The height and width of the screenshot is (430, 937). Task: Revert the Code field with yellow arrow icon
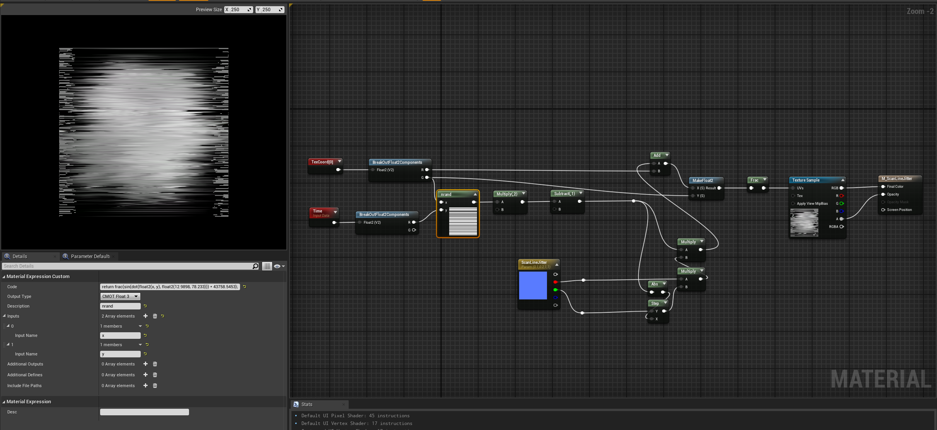(245, 287)
